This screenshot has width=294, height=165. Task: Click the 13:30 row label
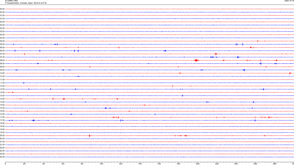click(2, 96)
